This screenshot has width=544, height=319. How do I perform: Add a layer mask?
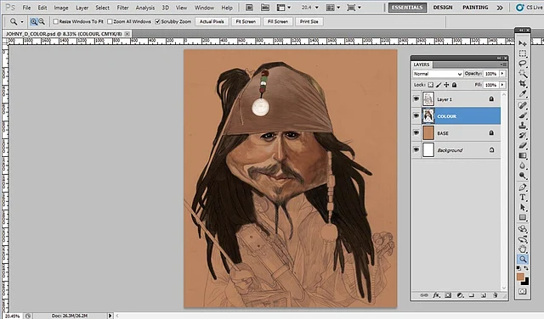(x=448, y=295)
